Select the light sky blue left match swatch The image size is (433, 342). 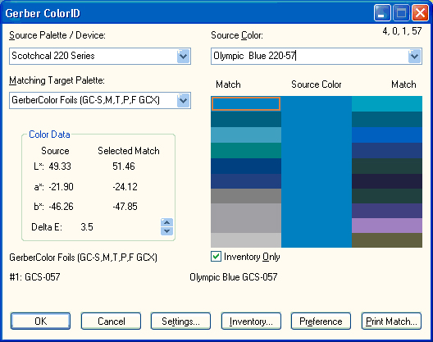point(246,135)
